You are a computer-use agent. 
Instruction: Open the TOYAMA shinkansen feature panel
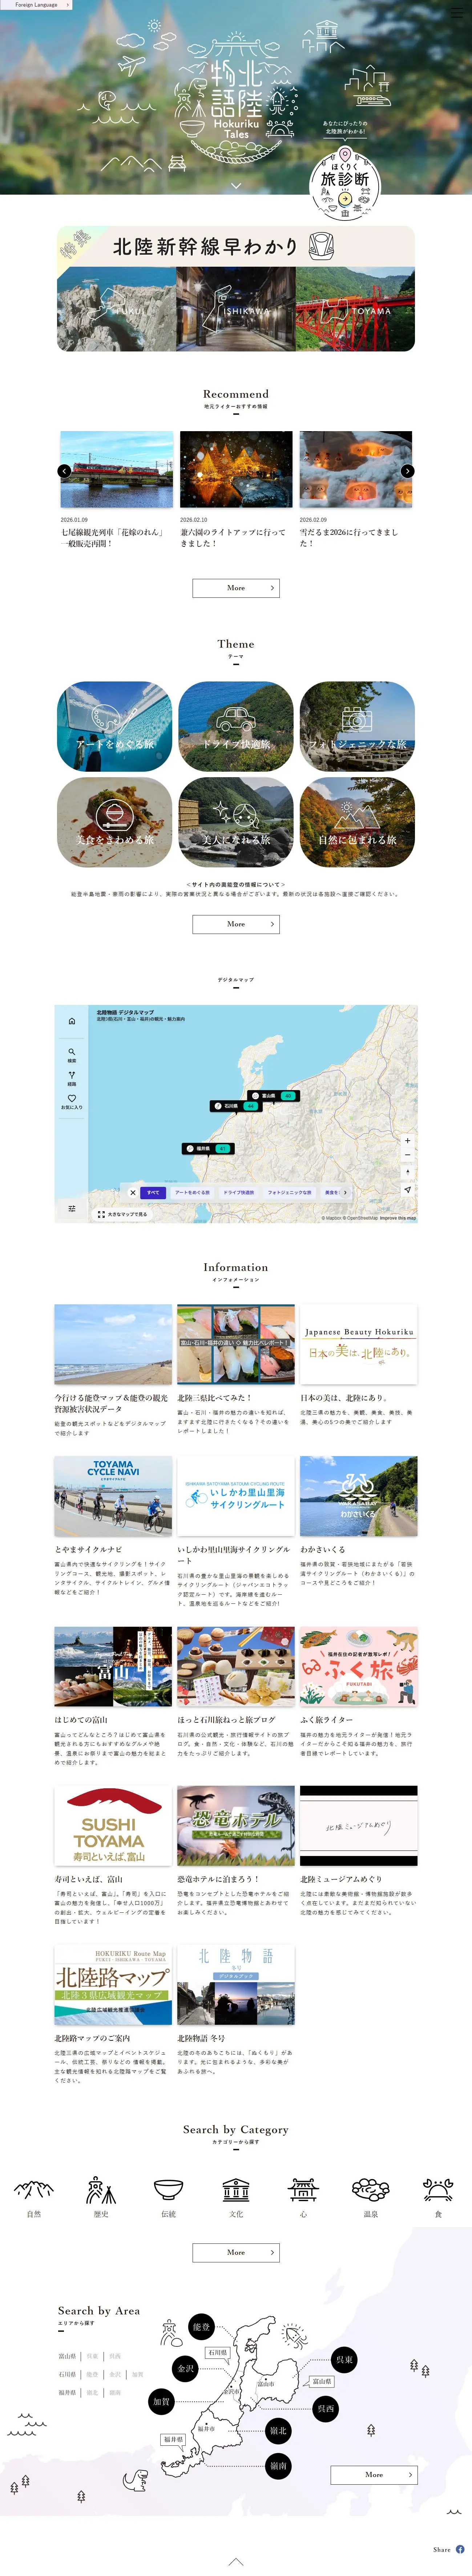[355, 309]
